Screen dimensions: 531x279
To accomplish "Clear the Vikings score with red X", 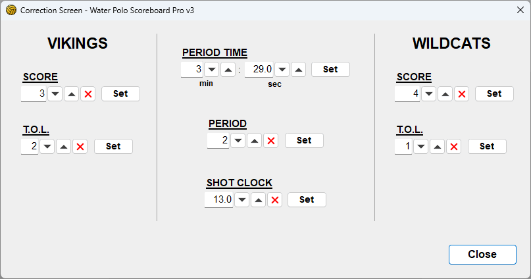I will [88, 94].
